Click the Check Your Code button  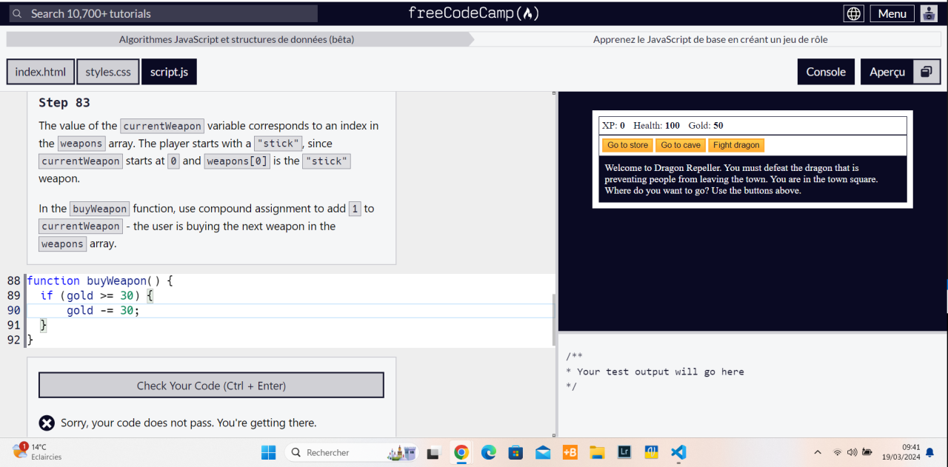click(210, 385)
